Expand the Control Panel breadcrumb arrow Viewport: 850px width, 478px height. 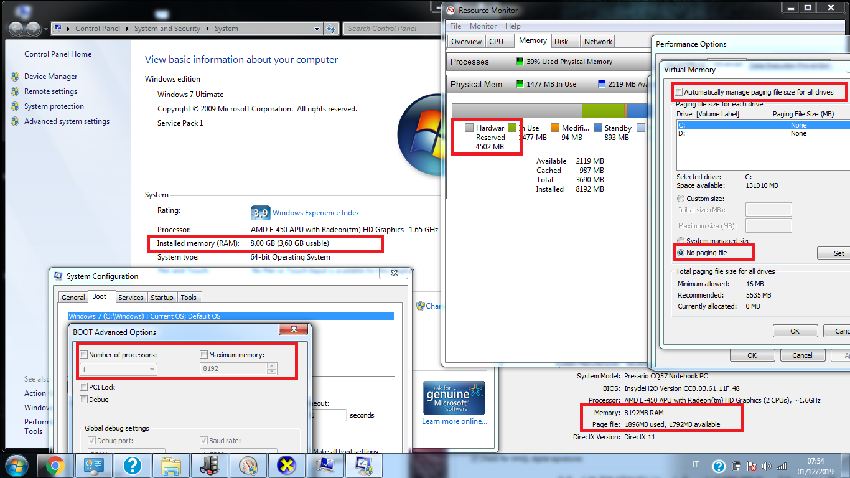[128, 29]
